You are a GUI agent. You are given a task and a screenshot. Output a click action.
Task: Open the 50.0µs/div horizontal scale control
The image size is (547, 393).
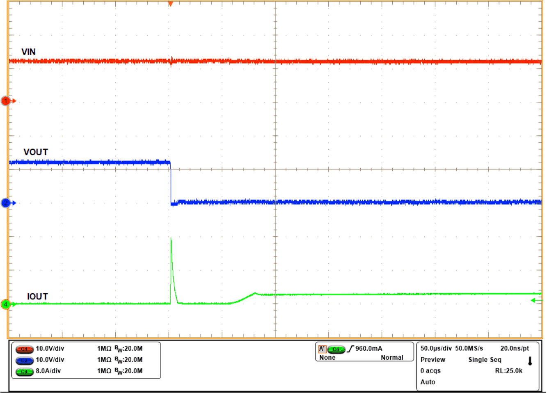[435, 348]
